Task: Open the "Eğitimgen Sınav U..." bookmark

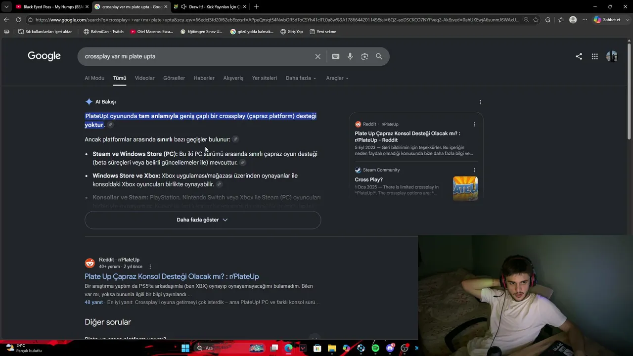Action: coord(201,32)
